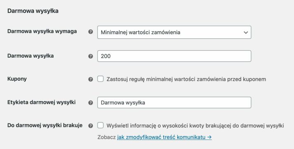This screenshot has width=294, height=149.
Task: Open the Minimalnej wartości zamówienia dropdown
Action: click(174, 33)
